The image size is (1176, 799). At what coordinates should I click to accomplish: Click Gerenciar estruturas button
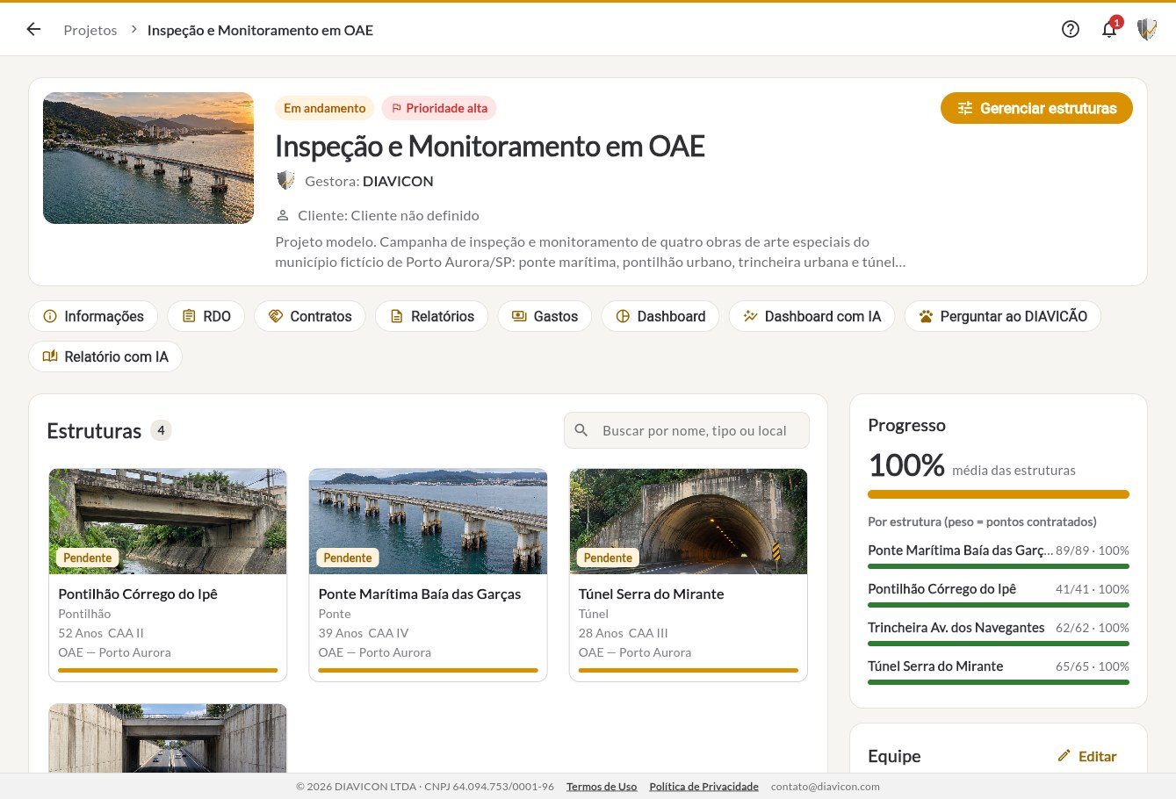(1036, 108)
